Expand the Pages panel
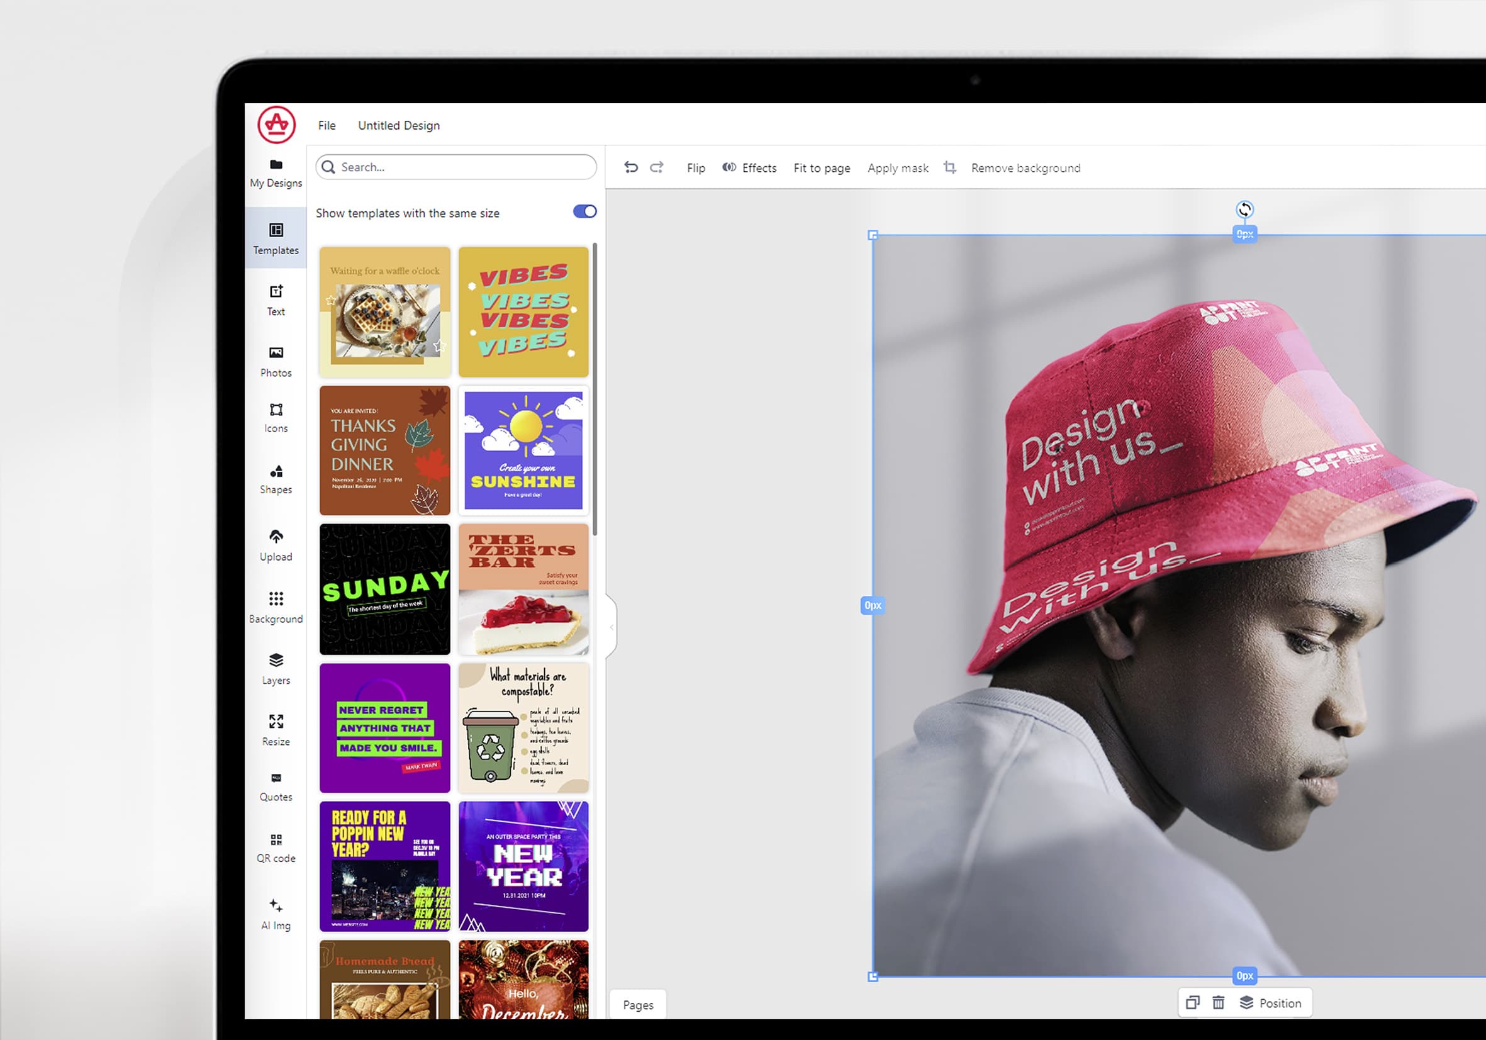This screenshot has height=1040, width=1486. pos(637,1004)
